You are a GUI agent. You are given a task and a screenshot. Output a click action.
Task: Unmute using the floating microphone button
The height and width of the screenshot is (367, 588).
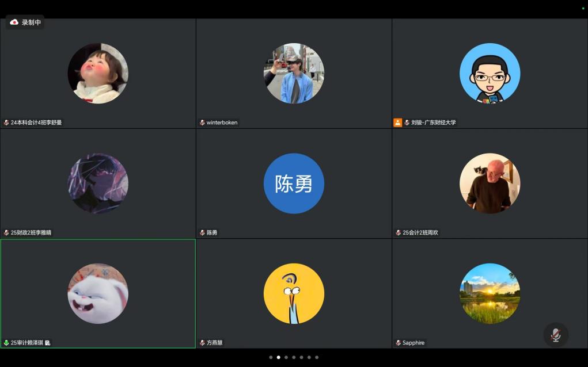pos(555,335)
